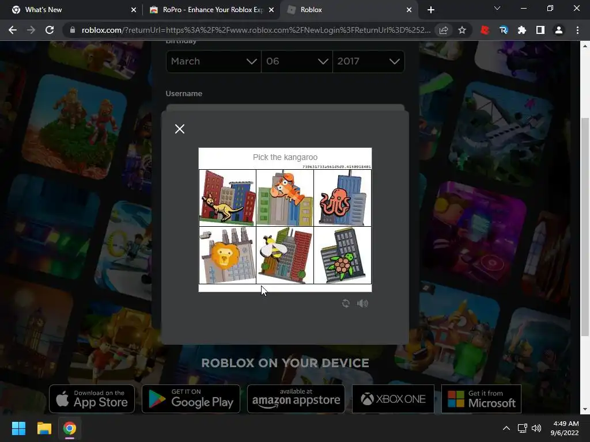Viewport: 590px width, 442px height.
Task: Open the Amazon appstore badge
Action: point(296,399)
